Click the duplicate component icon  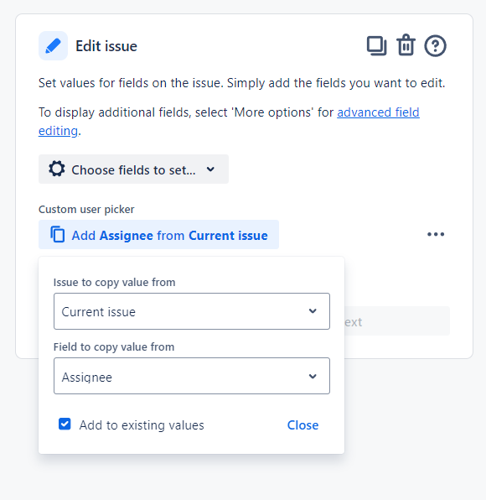376,46
